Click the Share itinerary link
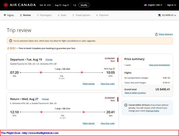This screenshot has width=179, height=136. click(166, 34)
